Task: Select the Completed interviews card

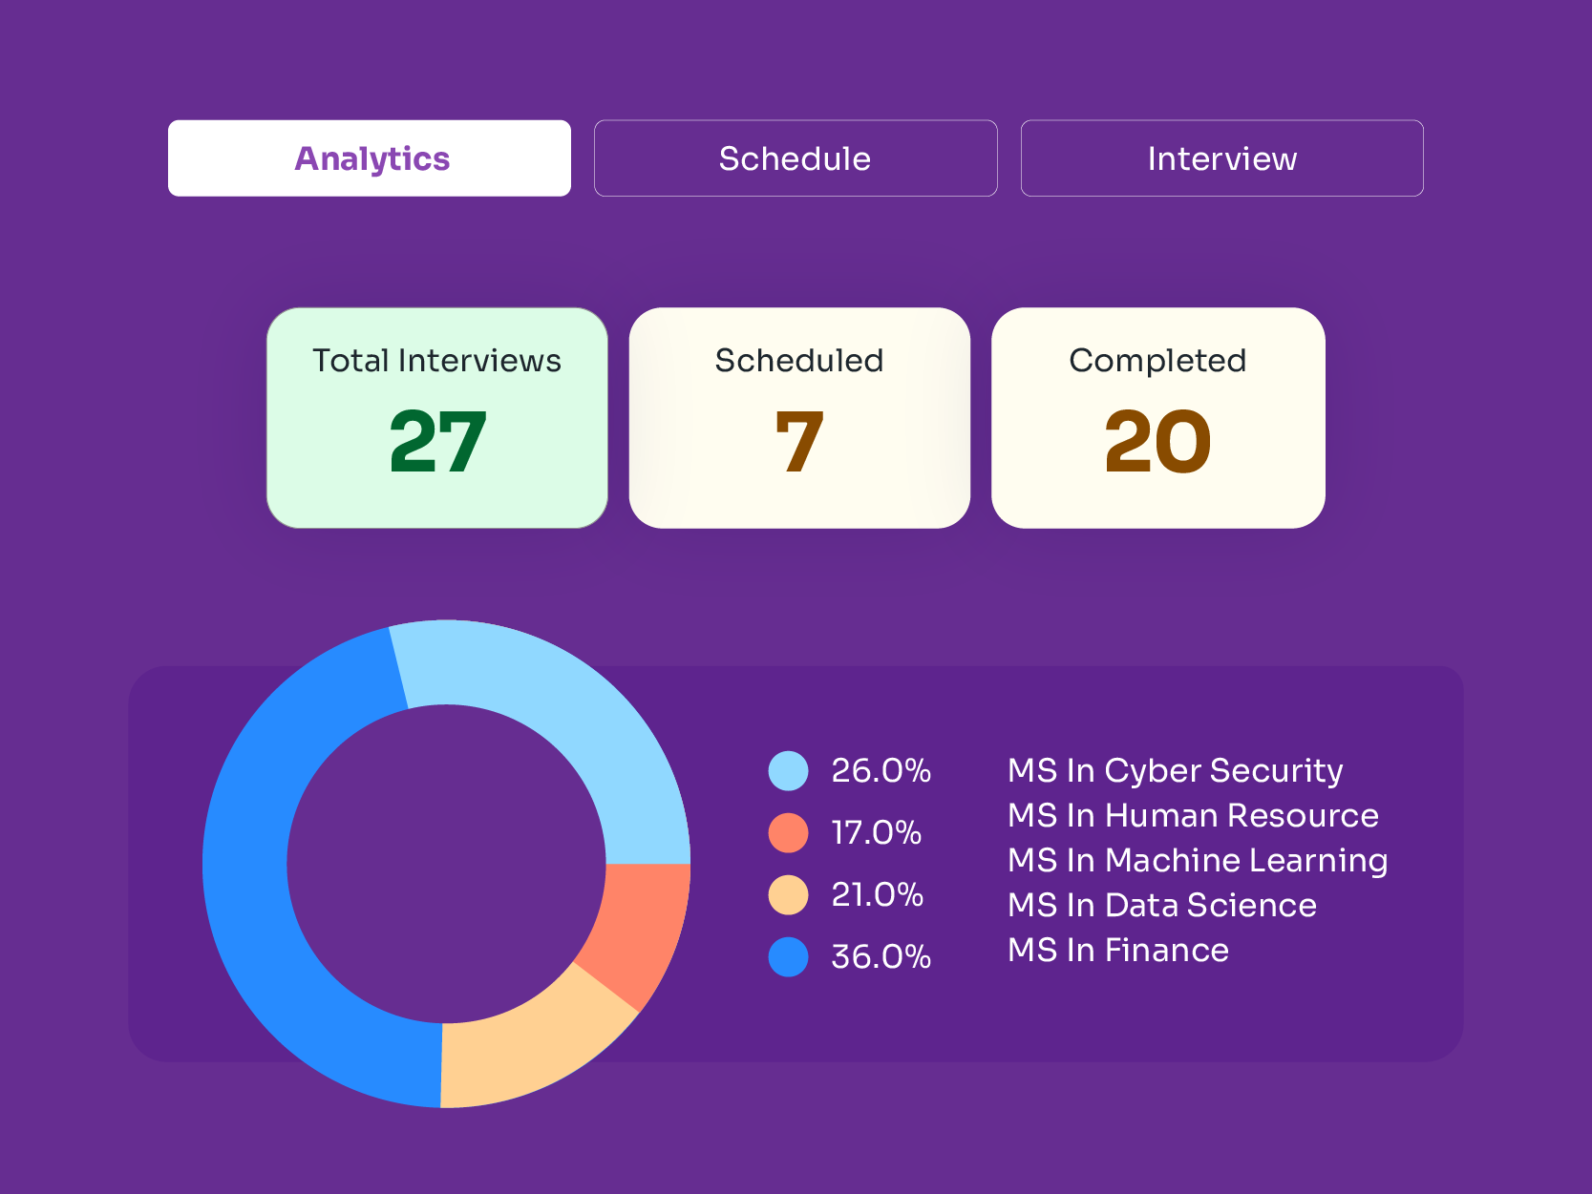Action: point(1157,418)
